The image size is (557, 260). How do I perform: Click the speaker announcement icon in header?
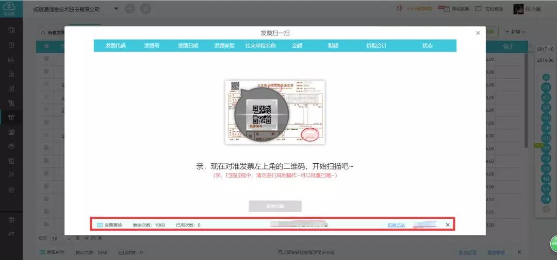click(x=400, y=9)
